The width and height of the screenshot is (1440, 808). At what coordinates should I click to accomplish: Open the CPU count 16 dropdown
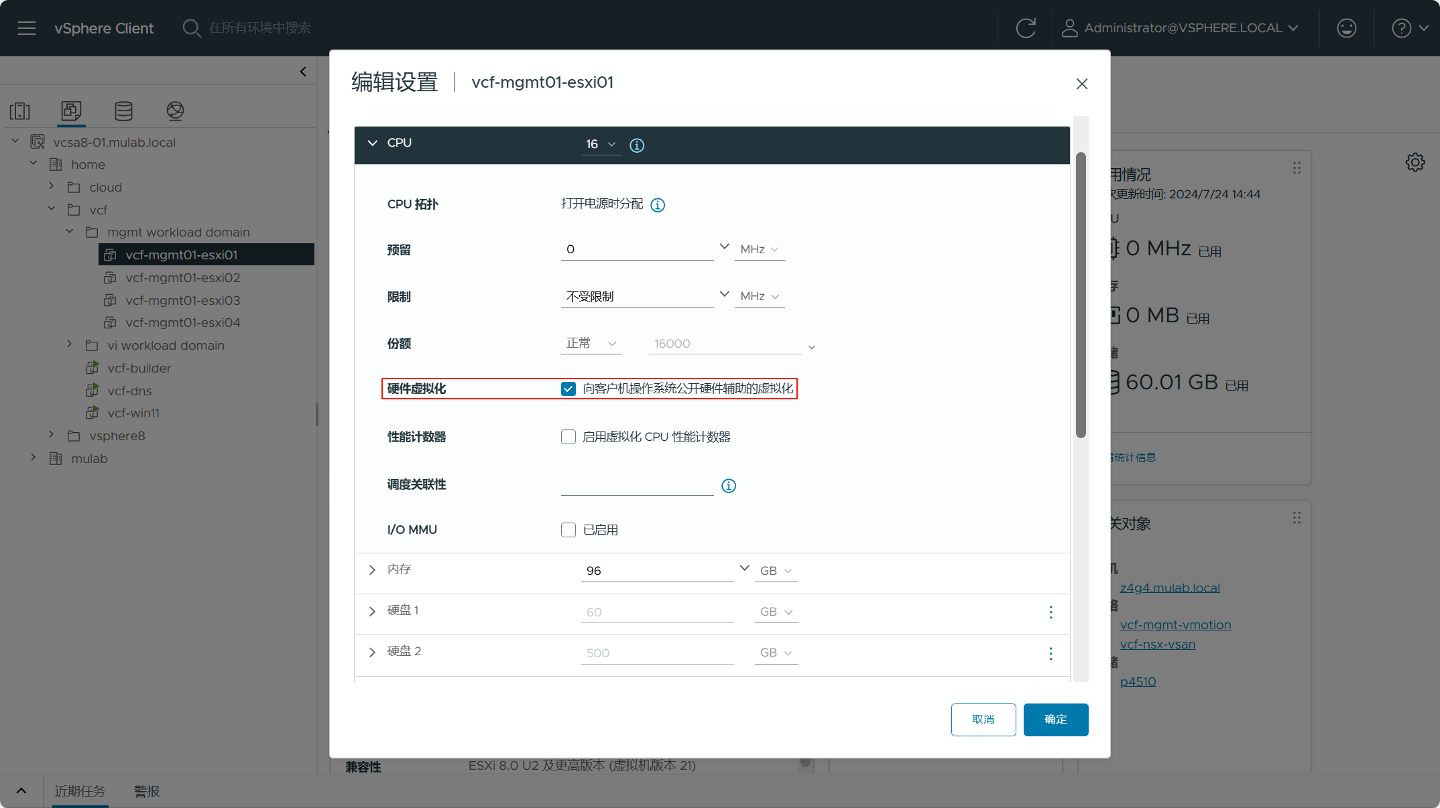click(601, 144)
